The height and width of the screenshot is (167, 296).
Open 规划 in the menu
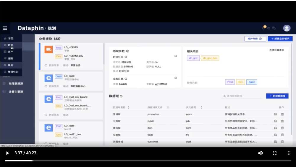pos(11,65)
